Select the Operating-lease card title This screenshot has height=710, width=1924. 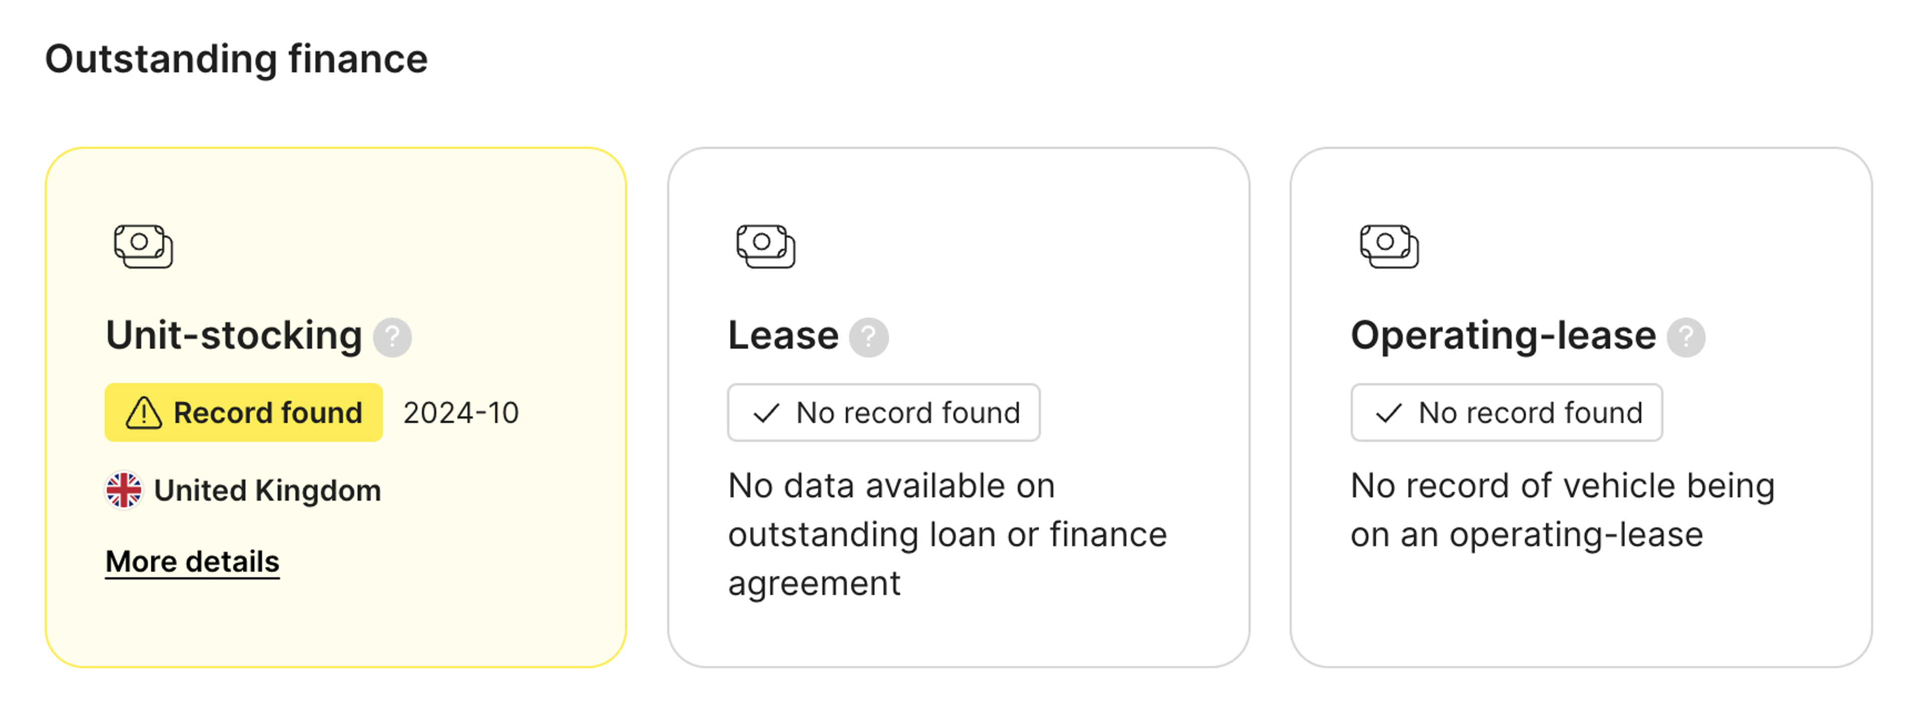(1504, 336)
